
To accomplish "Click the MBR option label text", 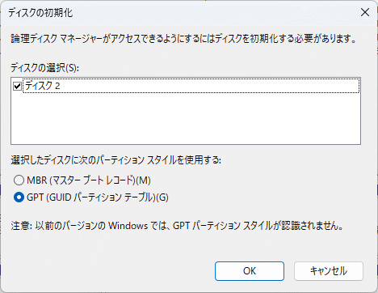I will coord(89,180).
